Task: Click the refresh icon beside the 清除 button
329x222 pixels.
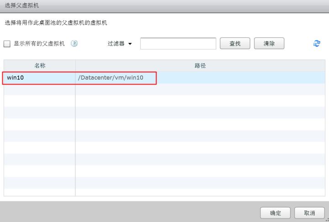Action: [317, 43]
